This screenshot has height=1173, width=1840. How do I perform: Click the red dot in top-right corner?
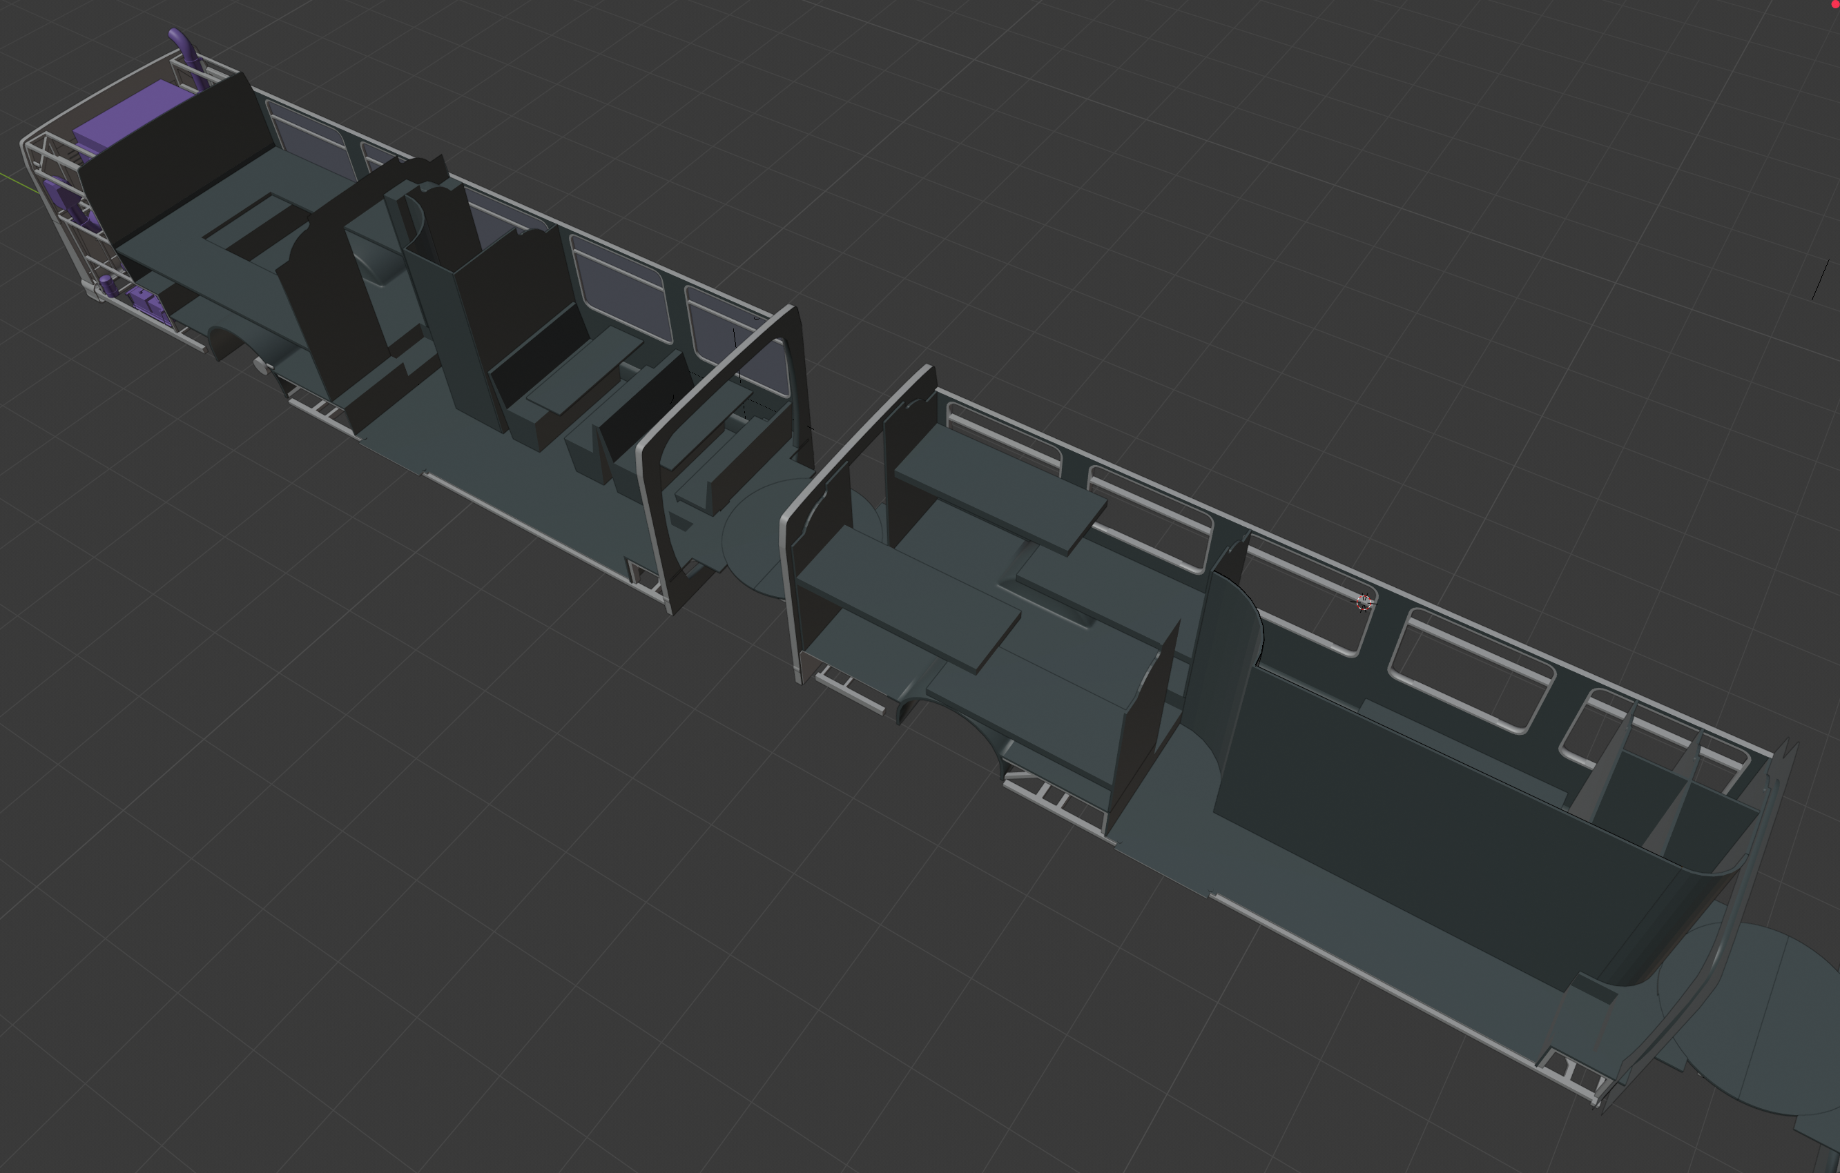click(1836, 4)
